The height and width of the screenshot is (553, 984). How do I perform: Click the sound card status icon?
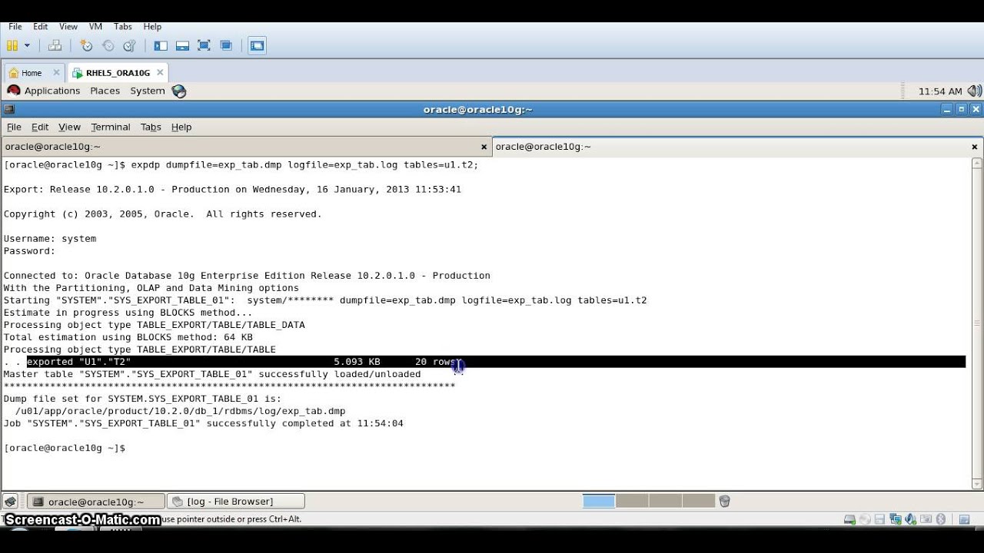[911, 520]
